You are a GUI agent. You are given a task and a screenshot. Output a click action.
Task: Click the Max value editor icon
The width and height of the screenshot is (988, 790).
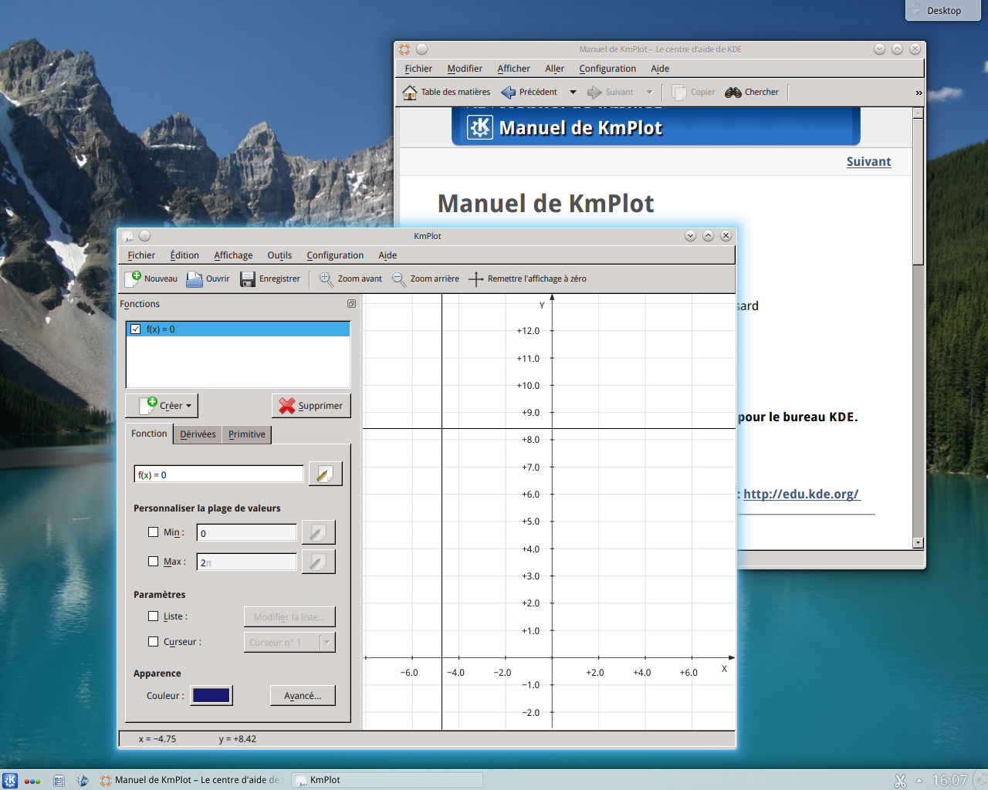(318, 562)
